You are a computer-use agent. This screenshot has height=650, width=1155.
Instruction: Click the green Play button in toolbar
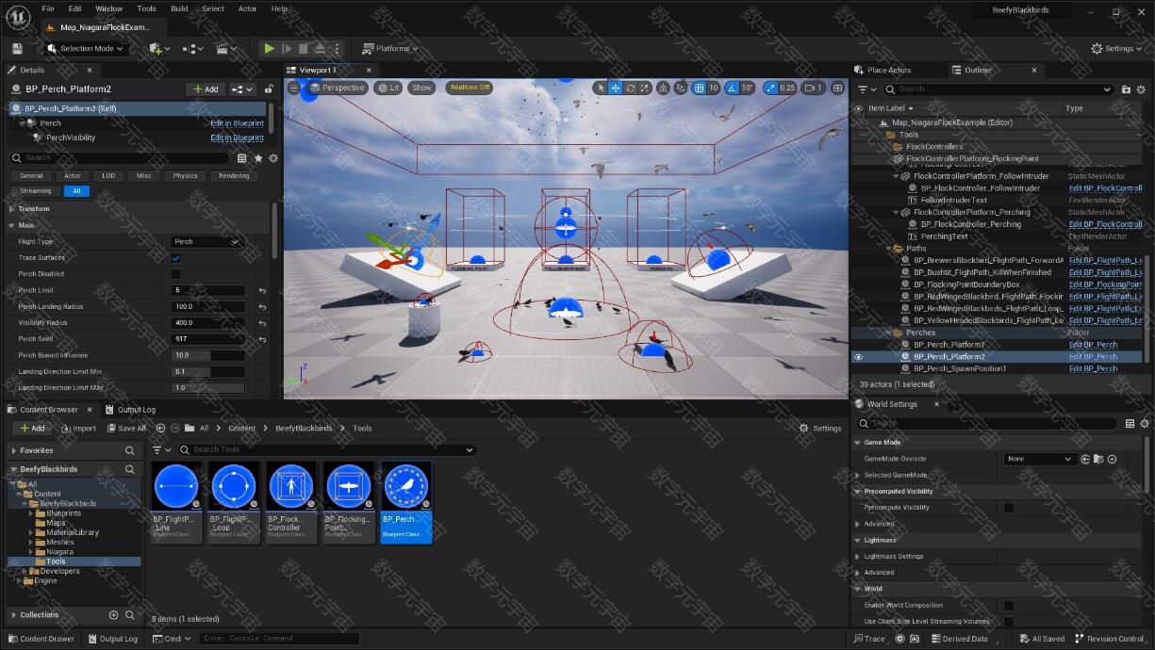tap(269, 48)
